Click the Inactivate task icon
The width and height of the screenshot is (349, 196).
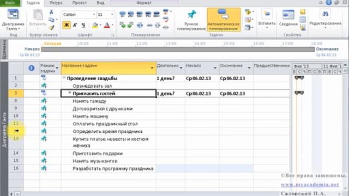pos(166,27)
